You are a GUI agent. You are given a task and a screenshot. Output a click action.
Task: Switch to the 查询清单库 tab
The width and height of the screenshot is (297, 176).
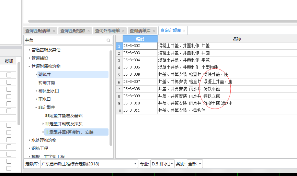(140, 30)
